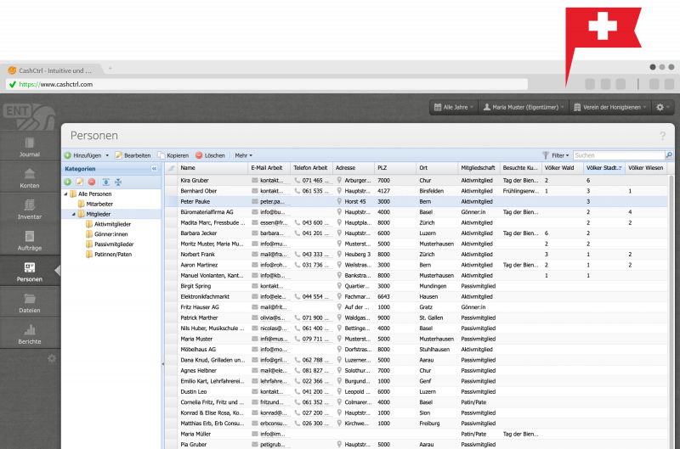
Task: Select the Büromaterialfirma AG row
Action: pos(416,212)
